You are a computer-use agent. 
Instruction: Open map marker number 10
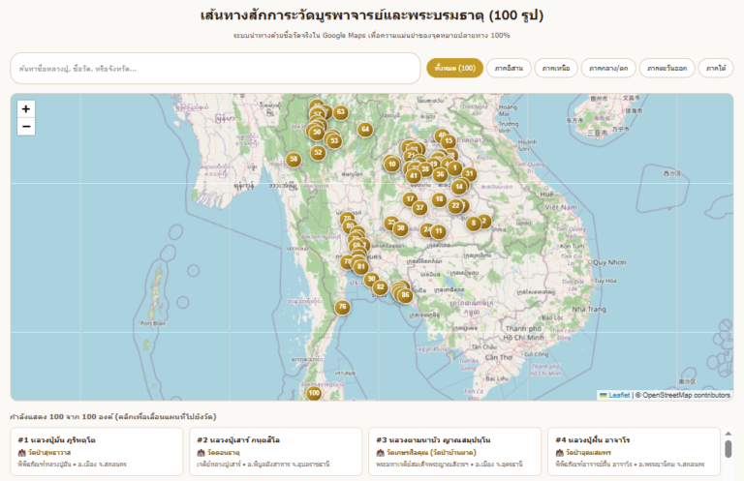tap(392, 165)
